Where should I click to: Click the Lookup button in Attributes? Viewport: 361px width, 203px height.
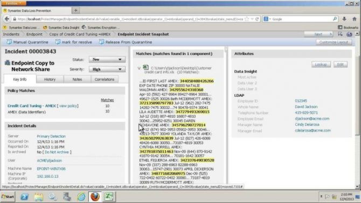tap(321, 65)
